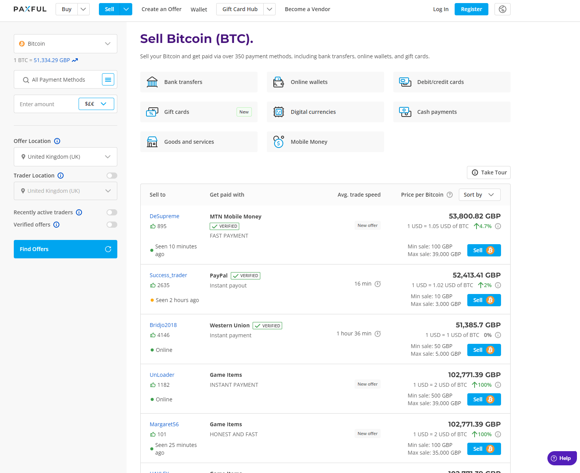Click the Mobile Money bag icon
The width and height of the screenshot is (580, 473).
click(279, 142)
